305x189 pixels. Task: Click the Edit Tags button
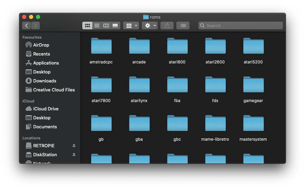(183, 26)
